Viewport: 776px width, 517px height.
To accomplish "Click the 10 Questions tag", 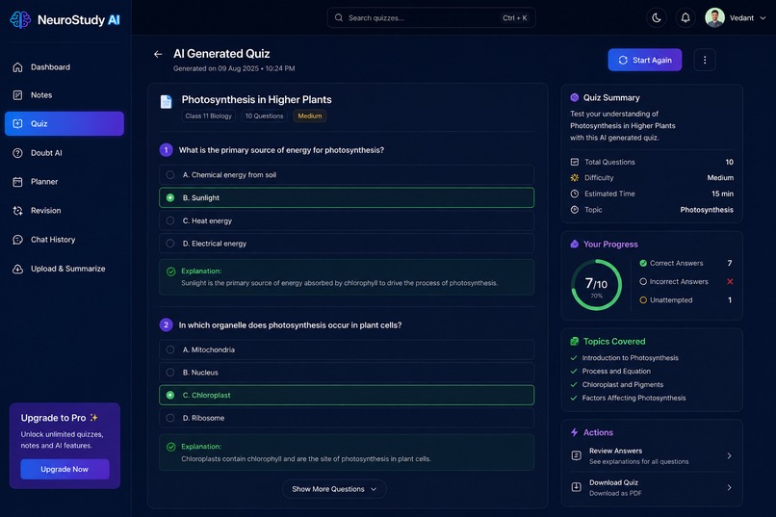I will click(264, 116).
